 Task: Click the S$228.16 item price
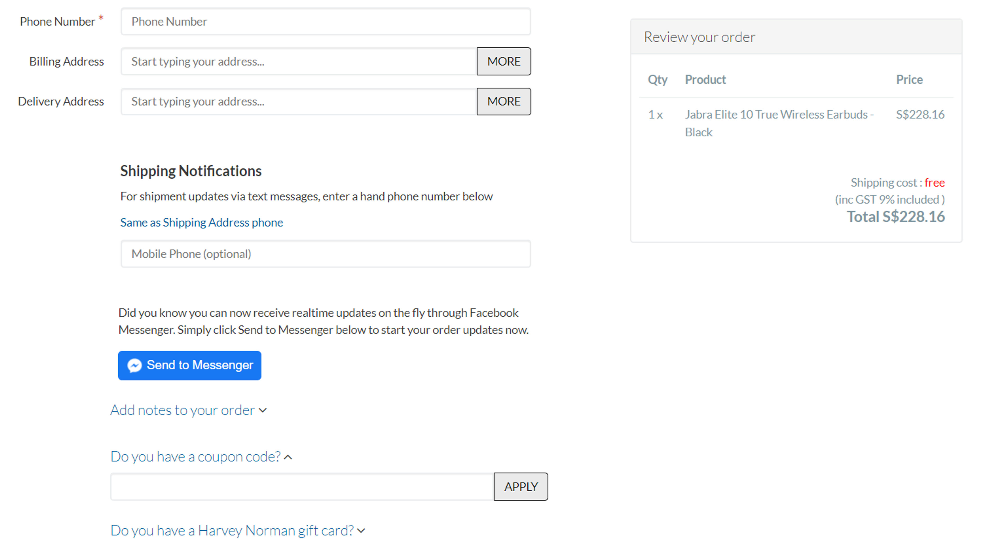[920, 114]
